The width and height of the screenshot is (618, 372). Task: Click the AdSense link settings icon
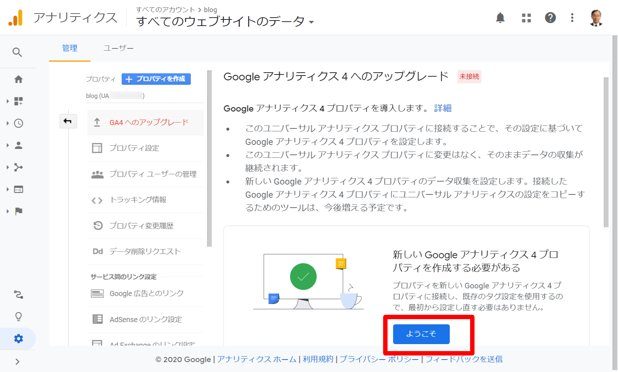pyautogui.click(x=98, y=319)
